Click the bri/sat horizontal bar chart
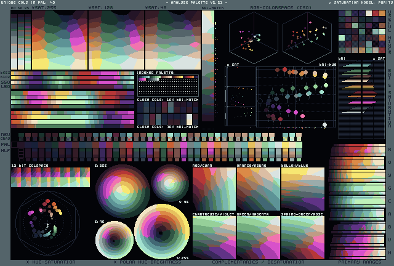Image resolution: width=394 pixels, height=266 pixels. 361,99
